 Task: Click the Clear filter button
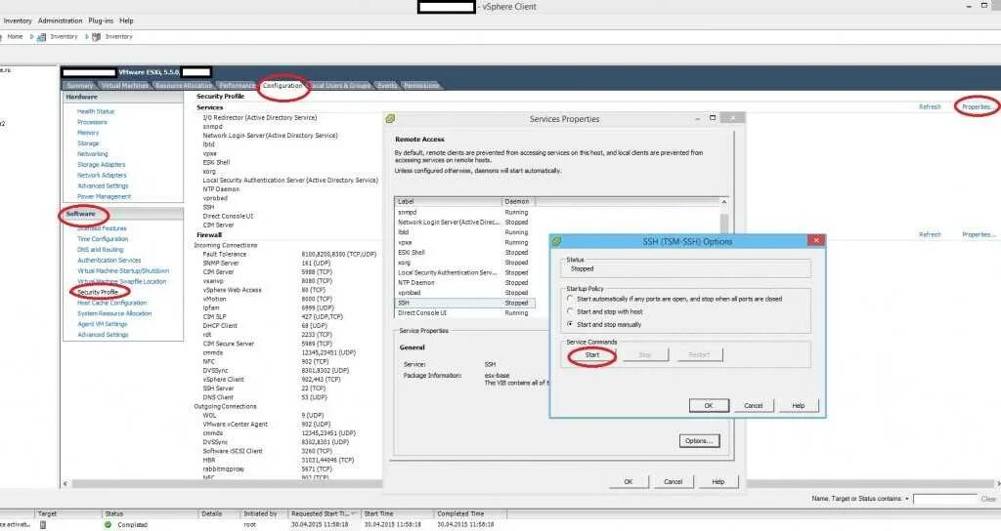(x=988, y=499)
